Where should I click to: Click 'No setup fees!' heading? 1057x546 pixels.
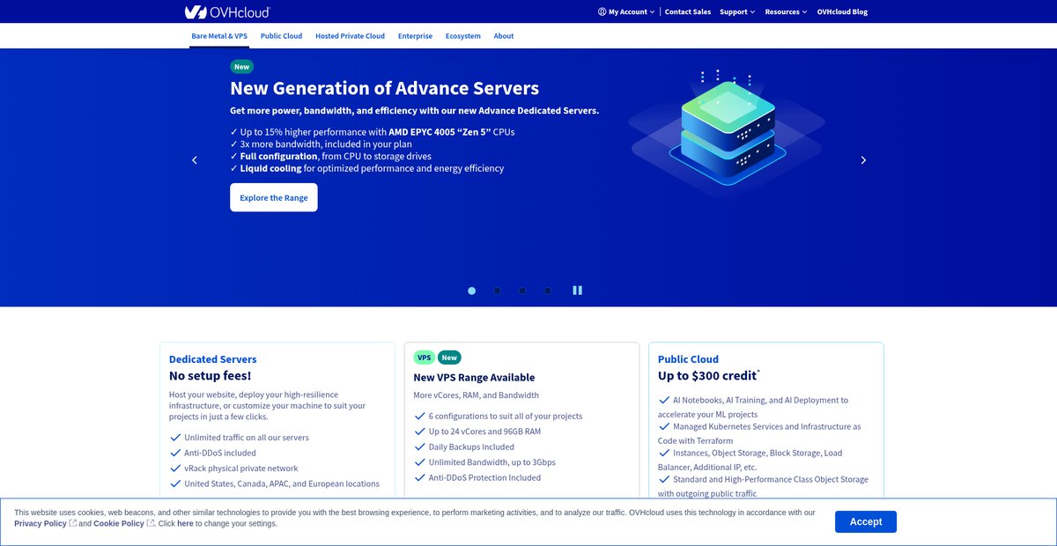coord(211,375)
